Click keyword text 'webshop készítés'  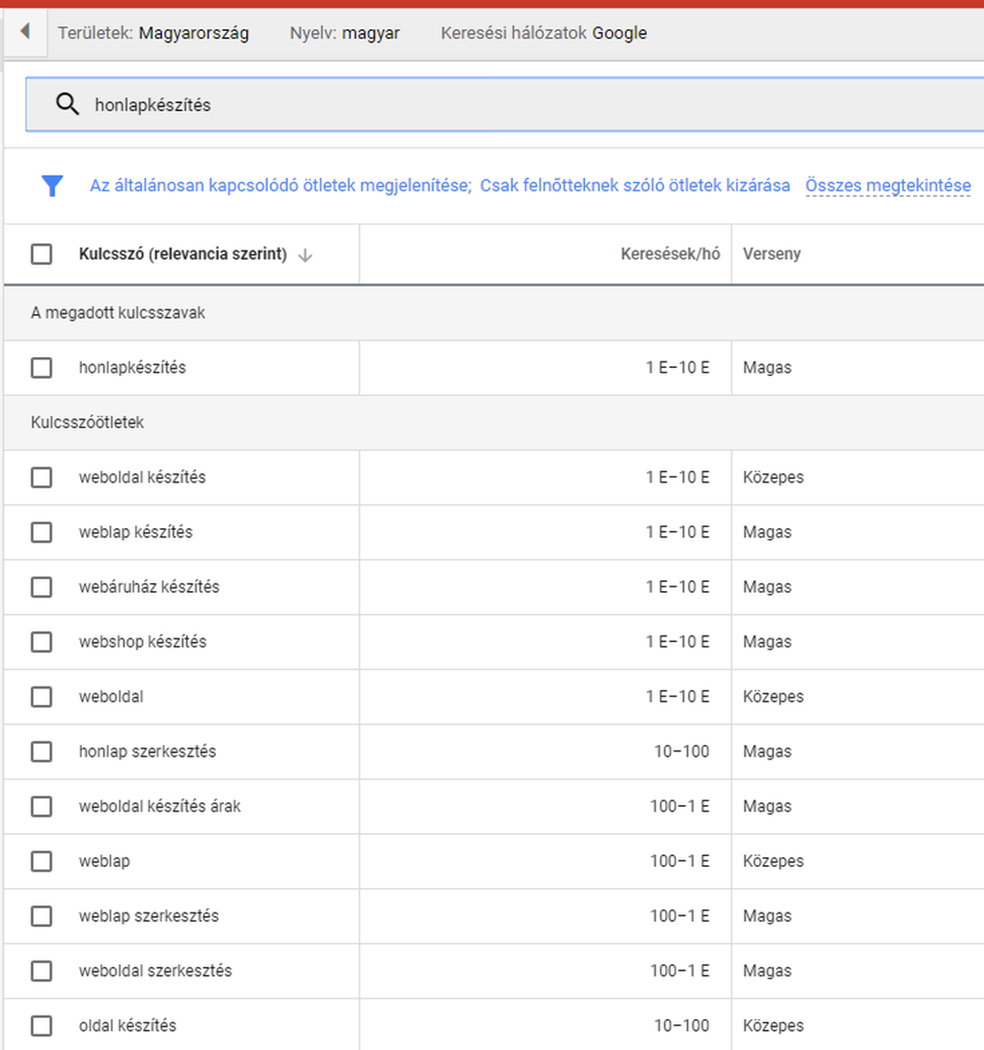tap(143, 642)
